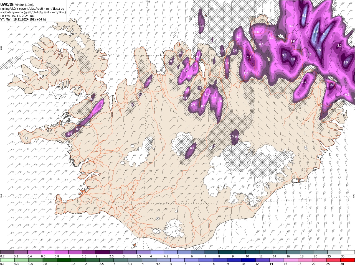
Task: Click the '0.1' tick label of the lower legend
Action: tap(2, 264)
